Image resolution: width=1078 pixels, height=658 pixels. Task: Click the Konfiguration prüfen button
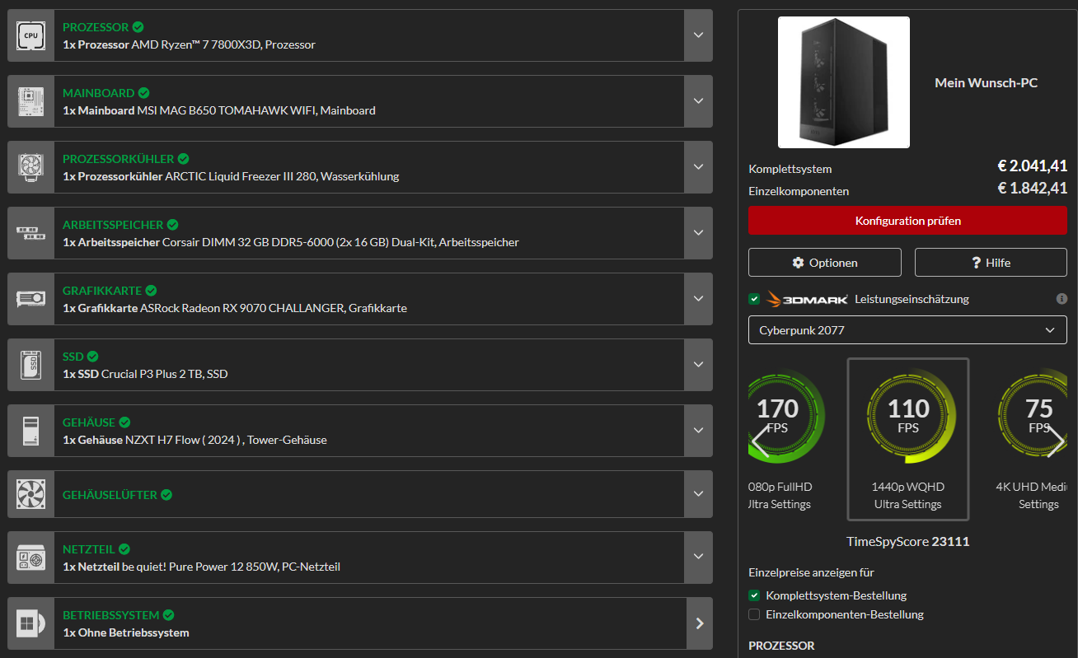(x=907, y=221)
